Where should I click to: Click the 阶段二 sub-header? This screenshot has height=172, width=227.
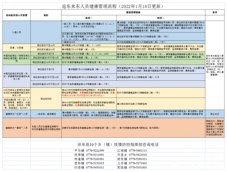[161, 18]
